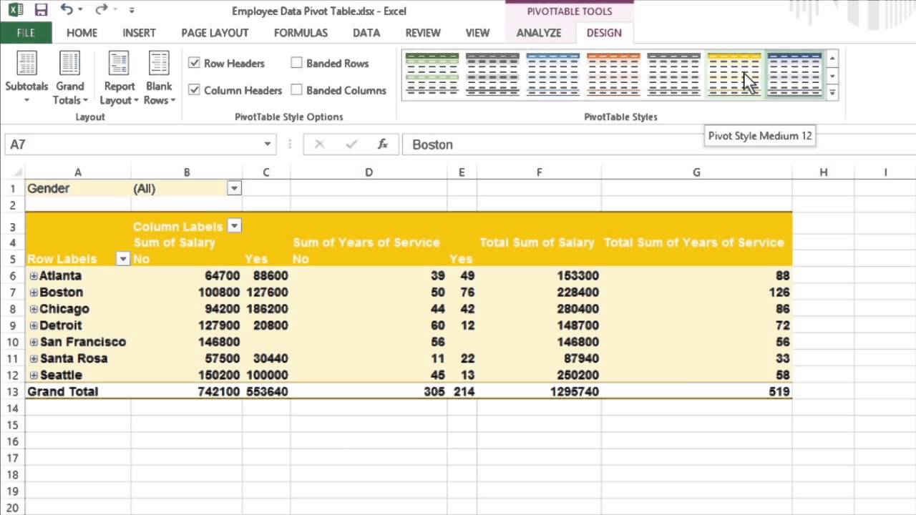Image resolution: width=916 pixels, height=515 pixels.
Task: Select the Gender label cell
Action: (x=78, y=188)
